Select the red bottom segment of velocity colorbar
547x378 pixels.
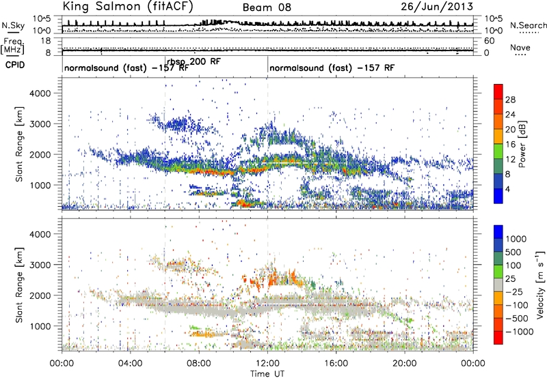tap(498, 338)
